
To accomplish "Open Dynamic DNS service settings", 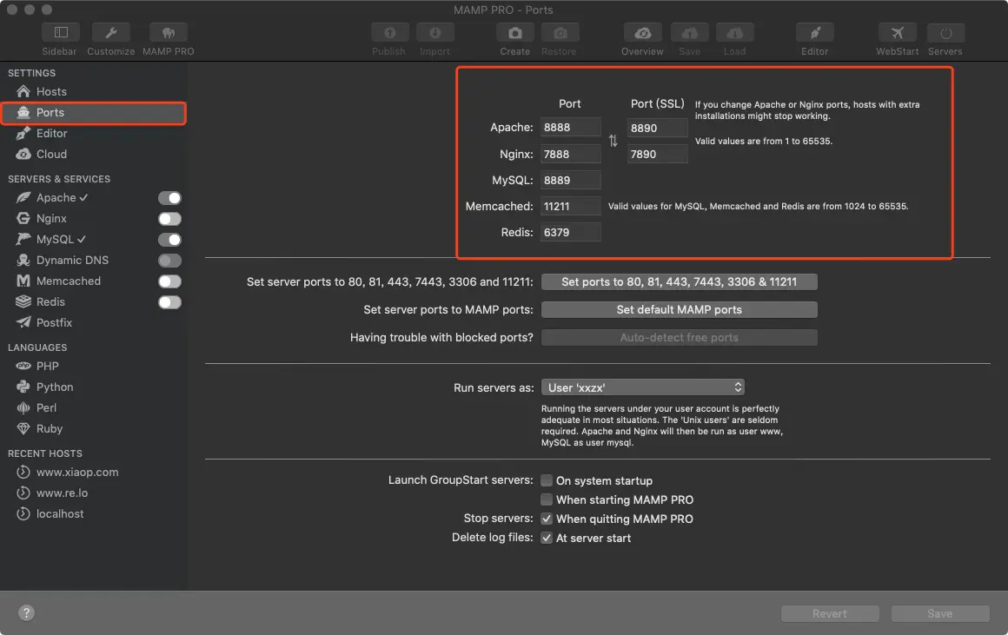I will (x=72, y=261).
